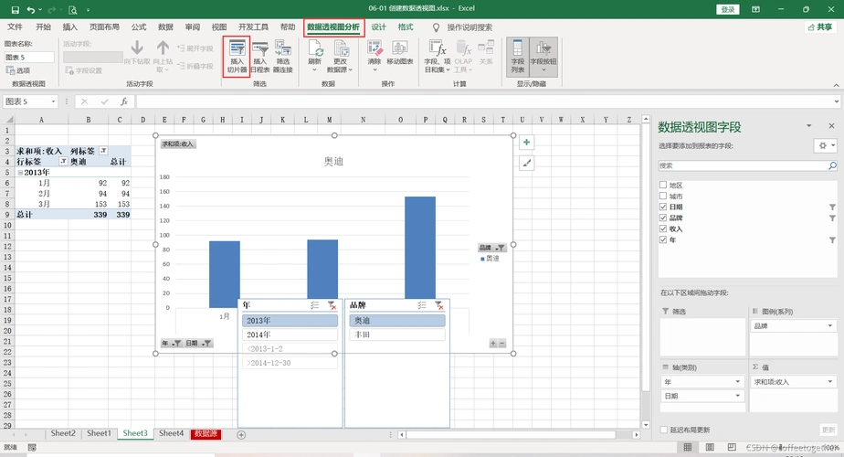Check the 城市 field checkbox
Viewport: 844px width, 457px height.
pyautogui.click(x=663, y=197)
